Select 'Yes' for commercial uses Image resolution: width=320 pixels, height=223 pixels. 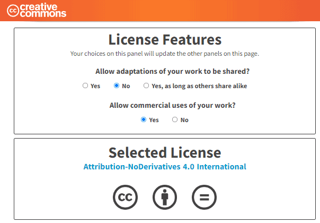click(144, 119)
